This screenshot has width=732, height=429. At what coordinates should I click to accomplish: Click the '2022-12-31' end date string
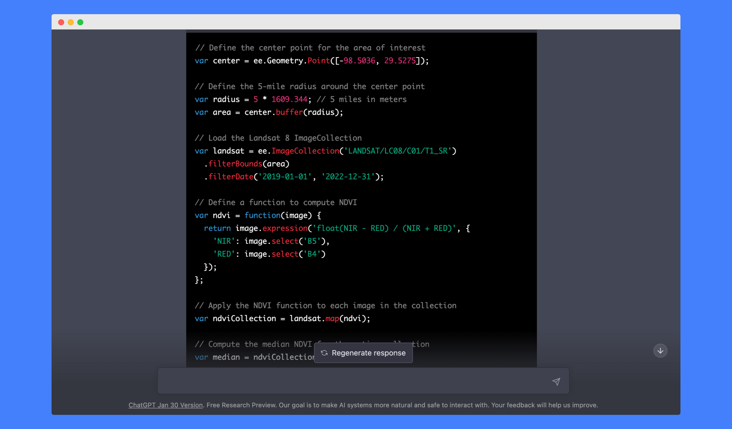pos(348,177)
